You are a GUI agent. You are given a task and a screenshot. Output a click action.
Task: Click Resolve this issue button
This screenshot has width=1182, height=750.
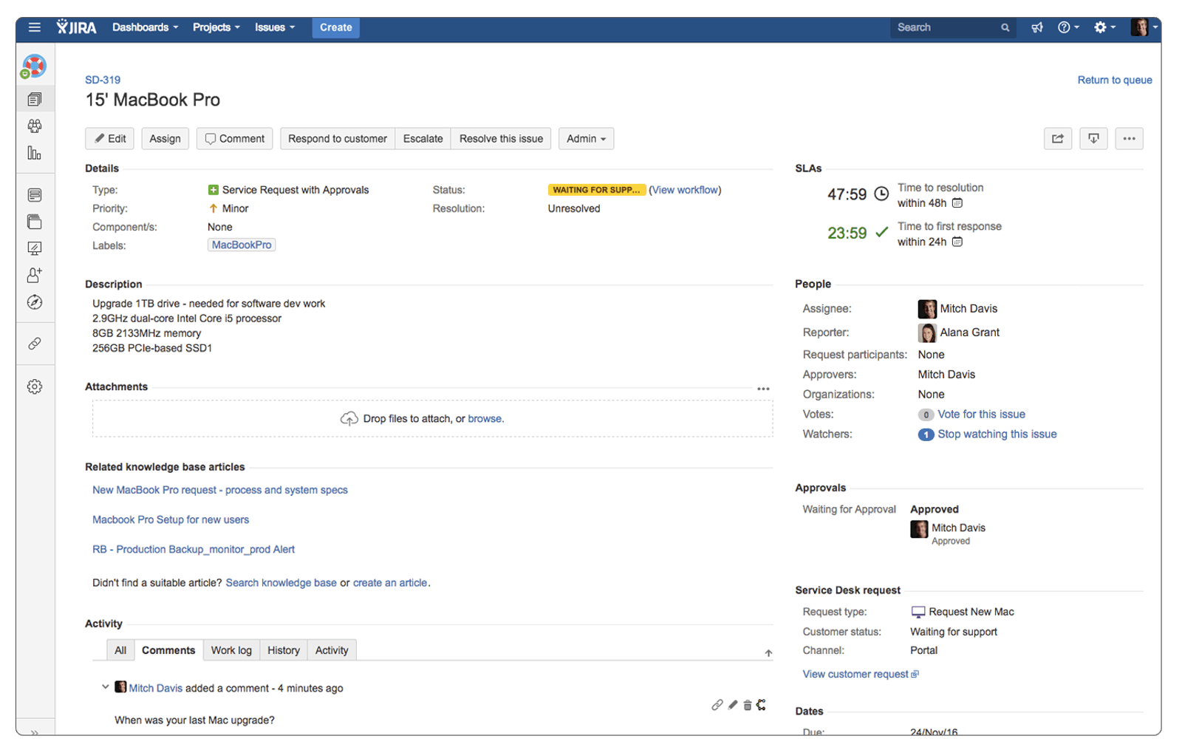(501, 138)
